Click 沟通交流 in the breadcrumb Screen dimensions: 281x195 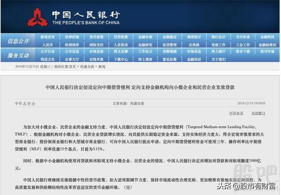[87, 67]
